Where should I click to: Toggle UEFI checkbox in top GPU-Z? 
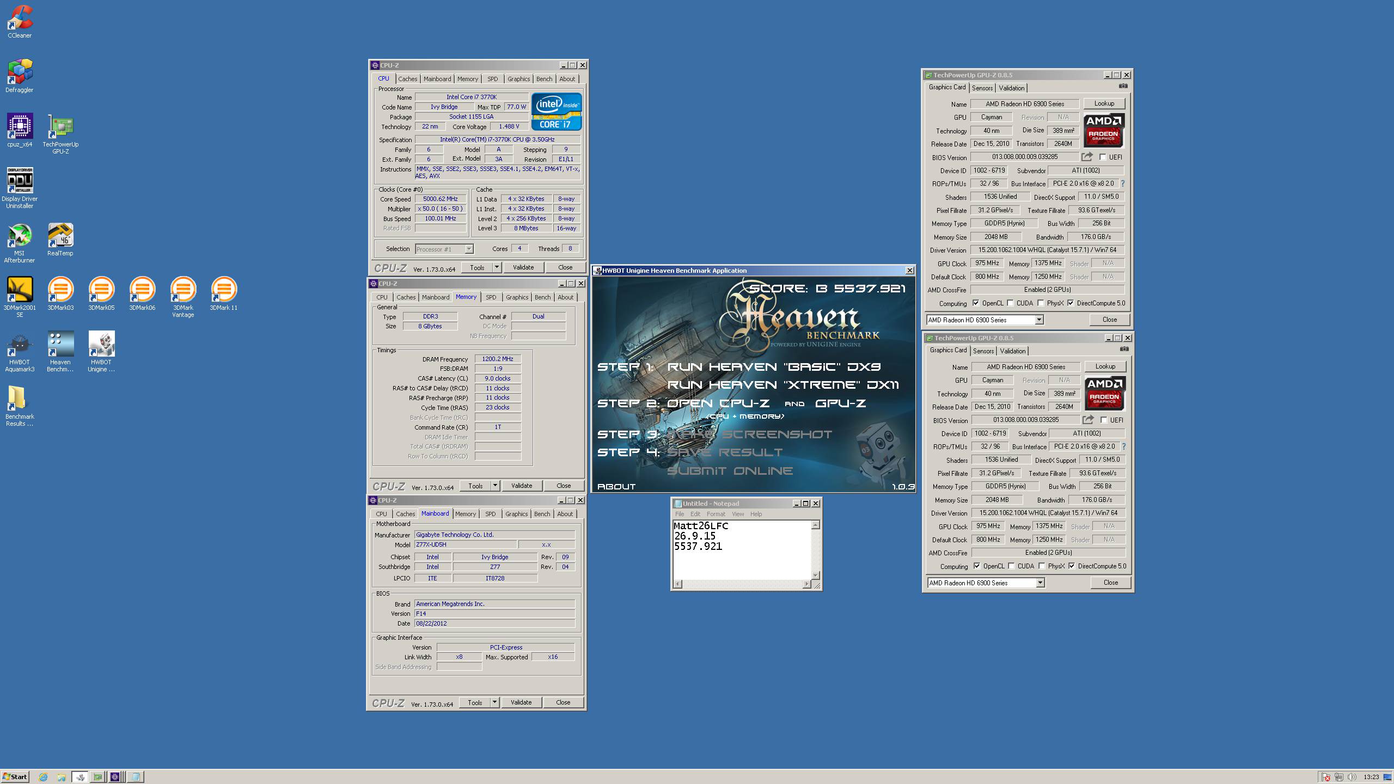[x=1103, y=157]
